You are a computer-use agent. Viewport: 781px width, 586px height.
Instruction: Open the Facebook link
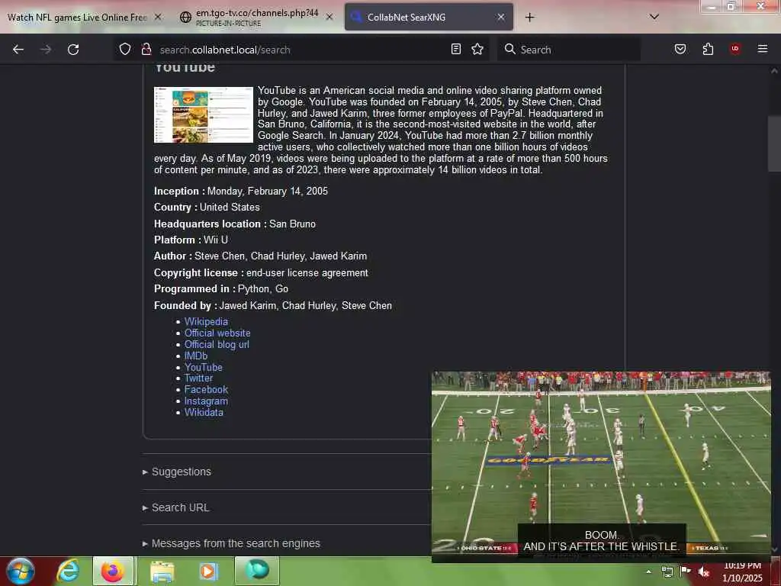click(x=206, y=390)
